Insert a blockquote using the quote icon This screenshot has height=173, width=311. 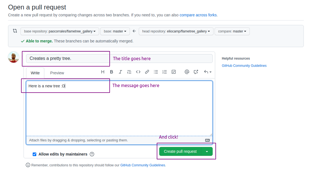pyautogui.click(x=129, y=72)
